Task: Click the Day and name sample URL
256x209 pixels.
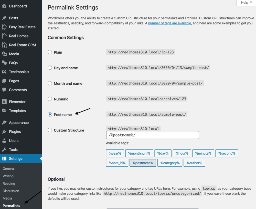Action: tap(158, 68)
